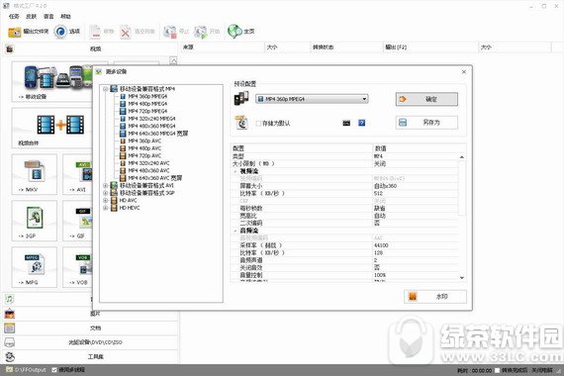Choose the -> MPG conversion icon
Viewport: 564px width, 376px height.
[35, 267]
